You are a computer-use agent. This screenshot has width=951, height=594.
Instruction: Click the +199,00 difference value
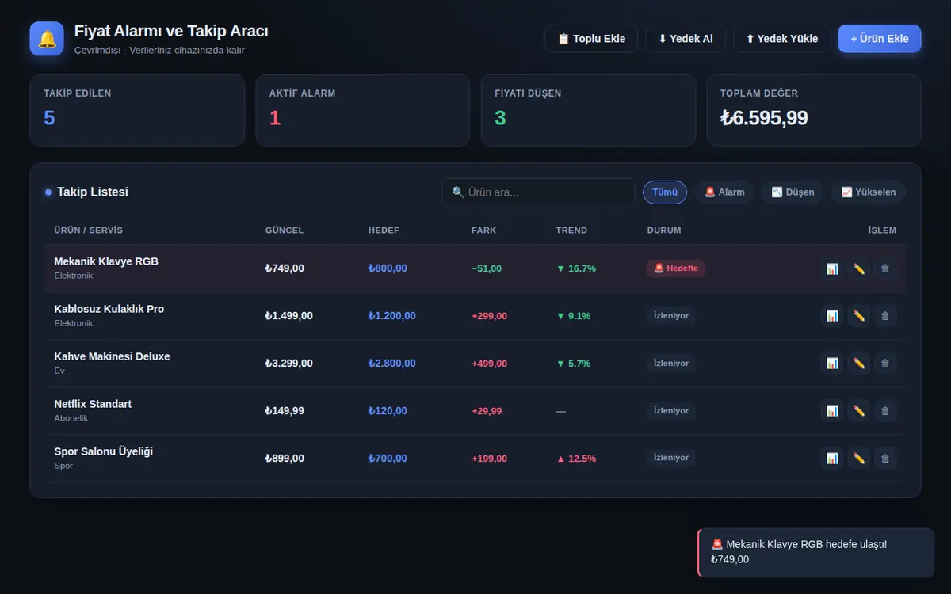pyautogui.click(x=489, y=459)
